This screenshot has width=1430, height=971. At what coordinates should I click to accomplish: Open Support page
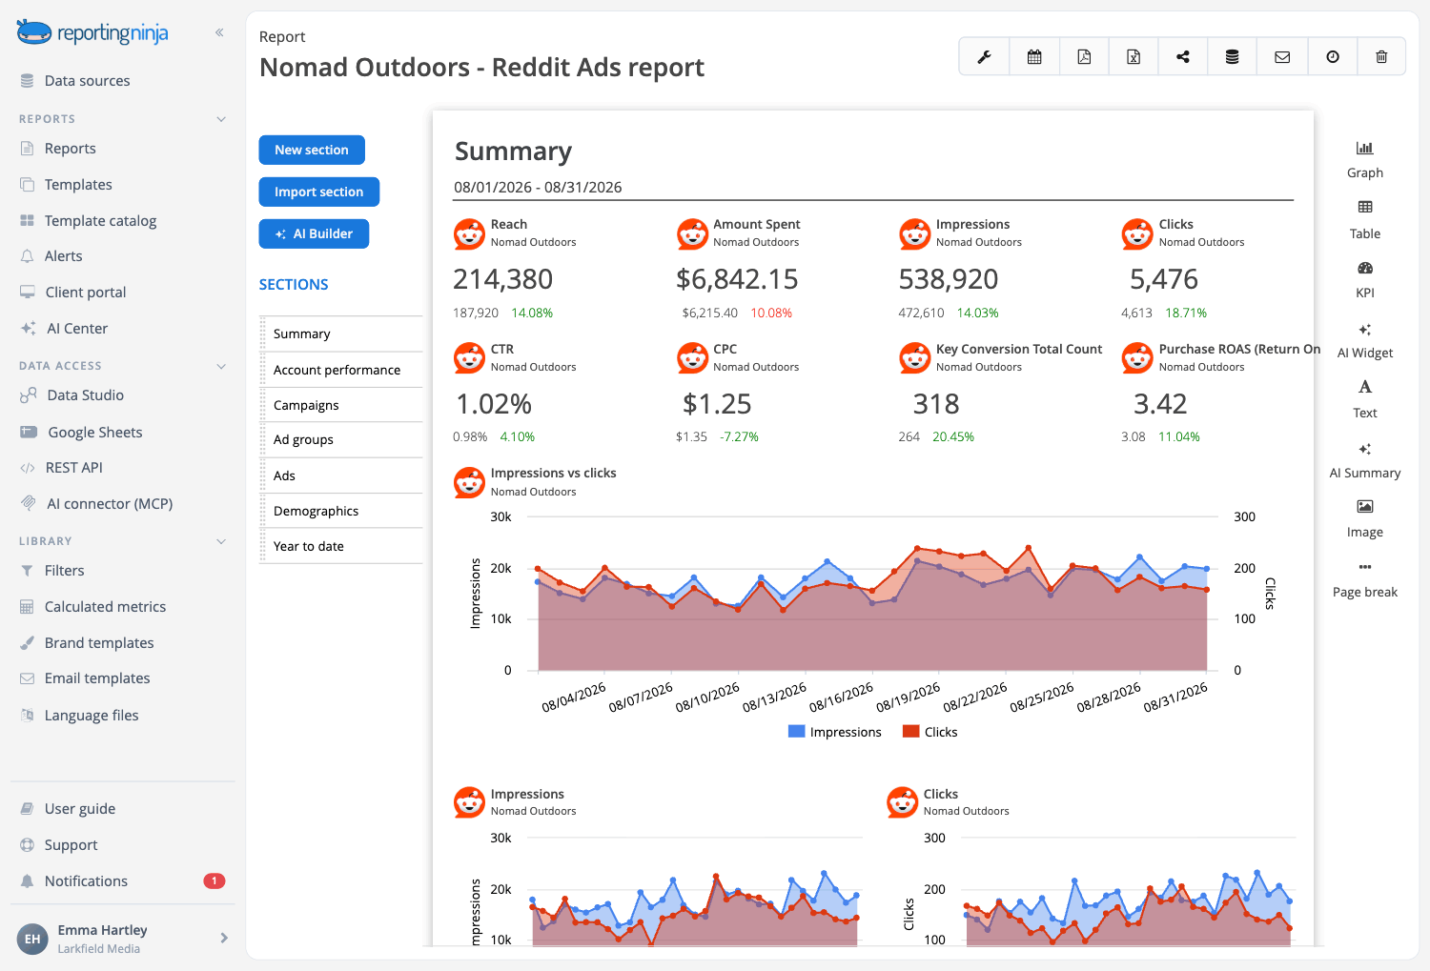pos(71,845)
